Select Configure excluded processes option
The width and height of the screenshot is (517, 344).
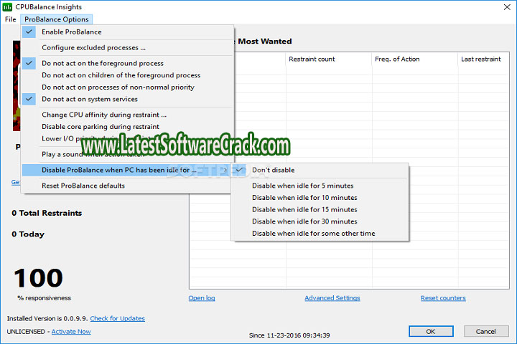point(93,48)
